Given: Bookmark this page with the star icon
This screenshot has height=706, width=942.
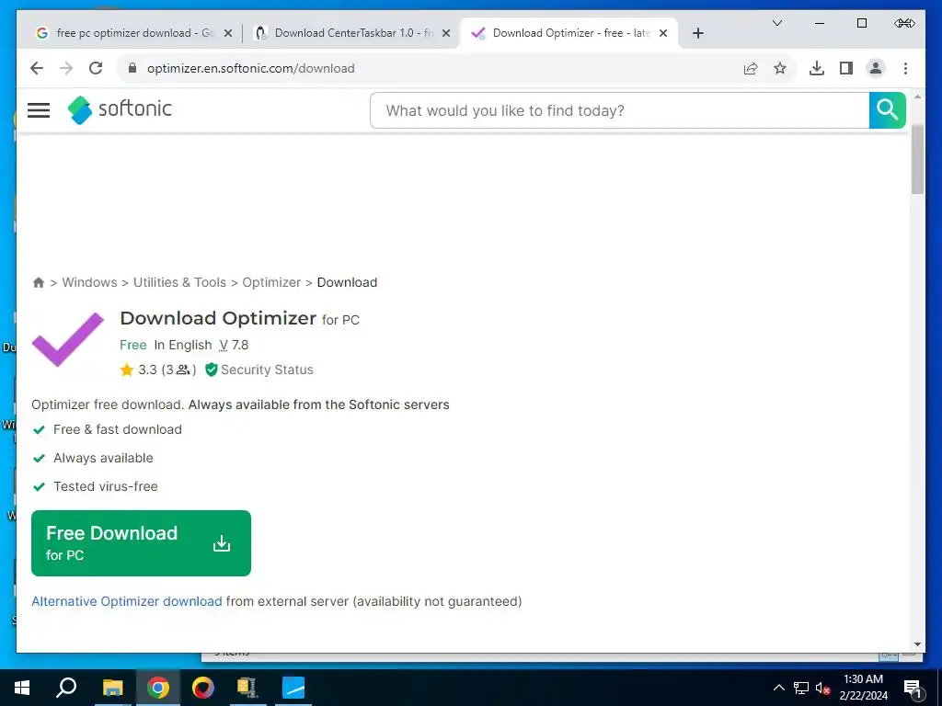Looking at the screenshot, I should [x=780, y=68].
